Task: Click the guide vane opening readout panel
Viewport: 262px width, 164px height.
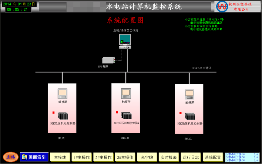Action: (242, 157)
